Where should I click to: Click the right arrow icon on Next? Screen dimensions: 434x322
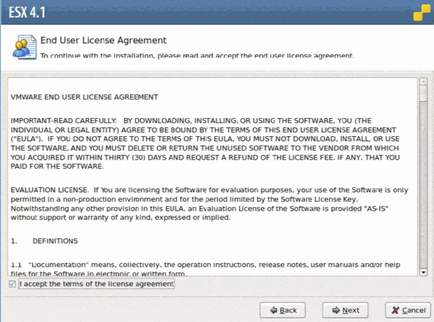tap(335, 310)
